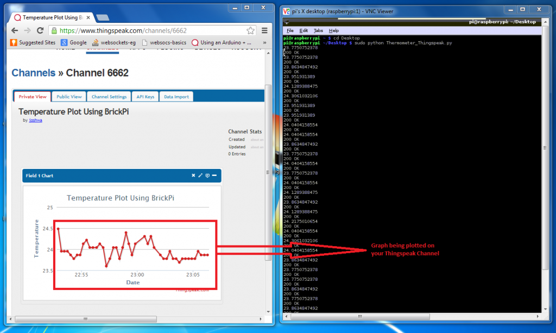Open the Google bookmark
This screenshot has height=333, width=556.
pos(74,42)
